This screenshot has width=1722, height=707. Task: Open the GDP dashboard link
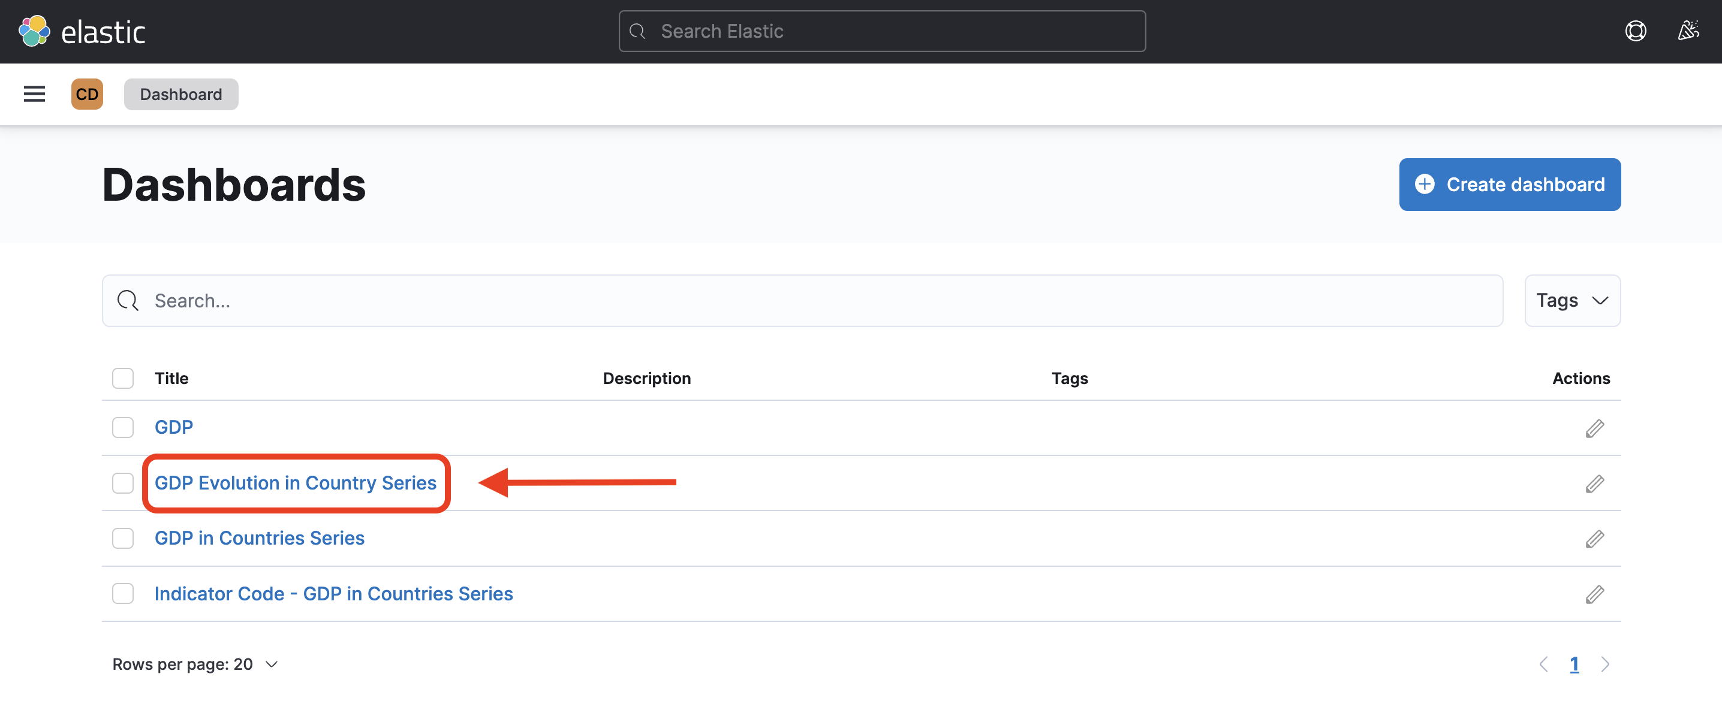pos(174,428)
